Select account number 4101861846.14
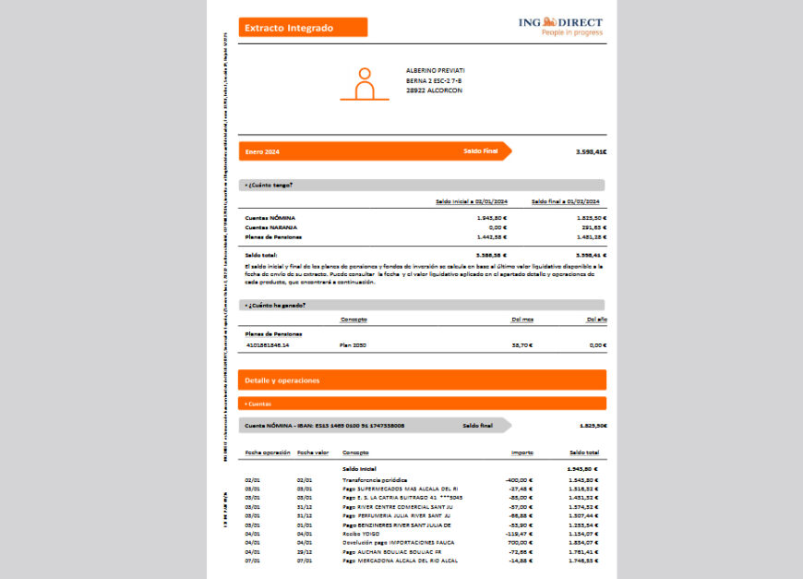Screen dimensions: 803x579 (x=268, y=345)
